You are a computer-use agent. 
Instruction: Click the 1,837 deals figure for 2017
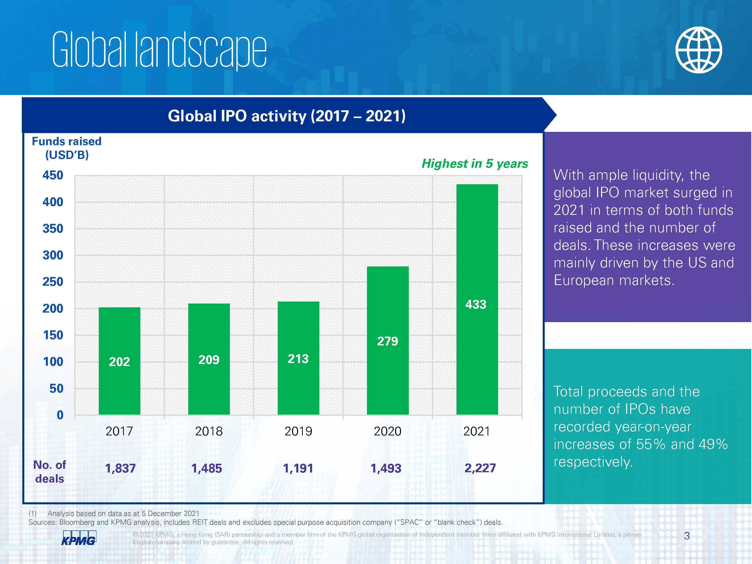(x=120, y=468)
